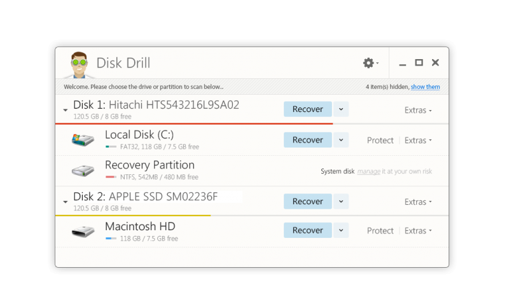Click the welcome message in the status strip
The image size is (509, 297).
click(x=144, y=86)
